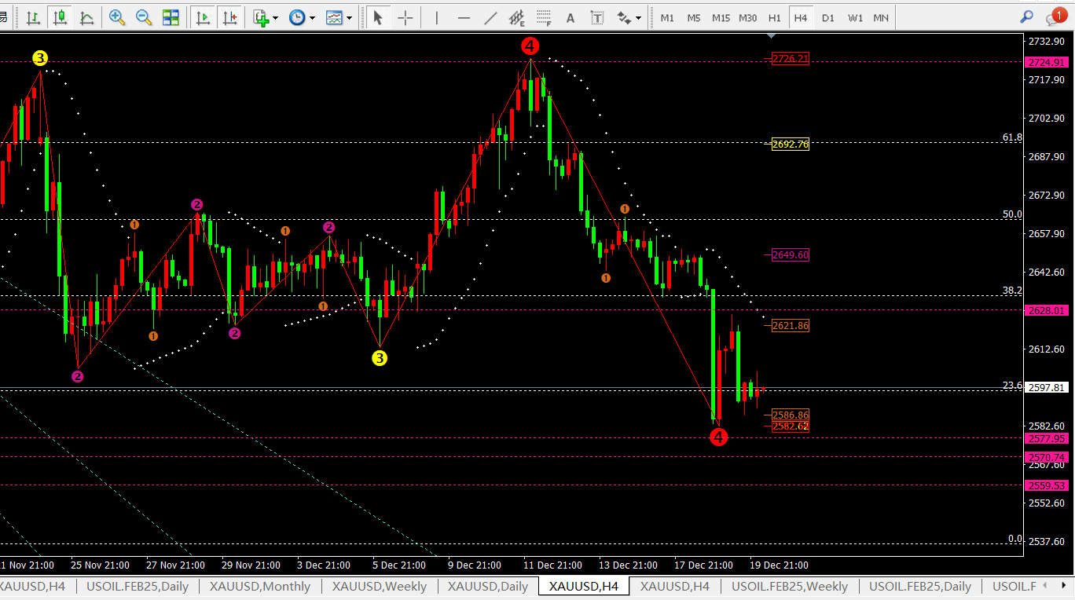Select the text tool (A)
Image resolution: width=1075 pixels, height=600 pixels.
[571, 17]
